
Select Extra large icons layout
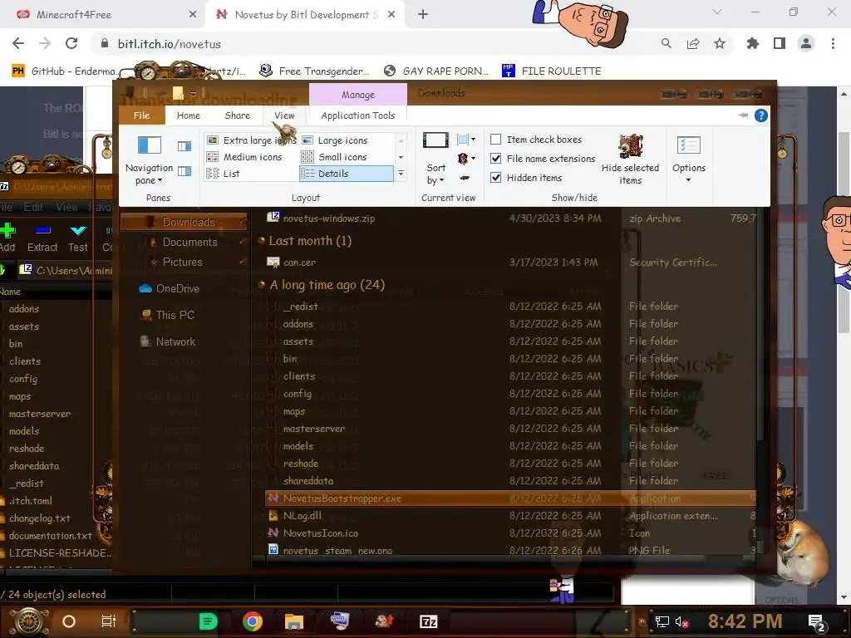click(251, 140)
